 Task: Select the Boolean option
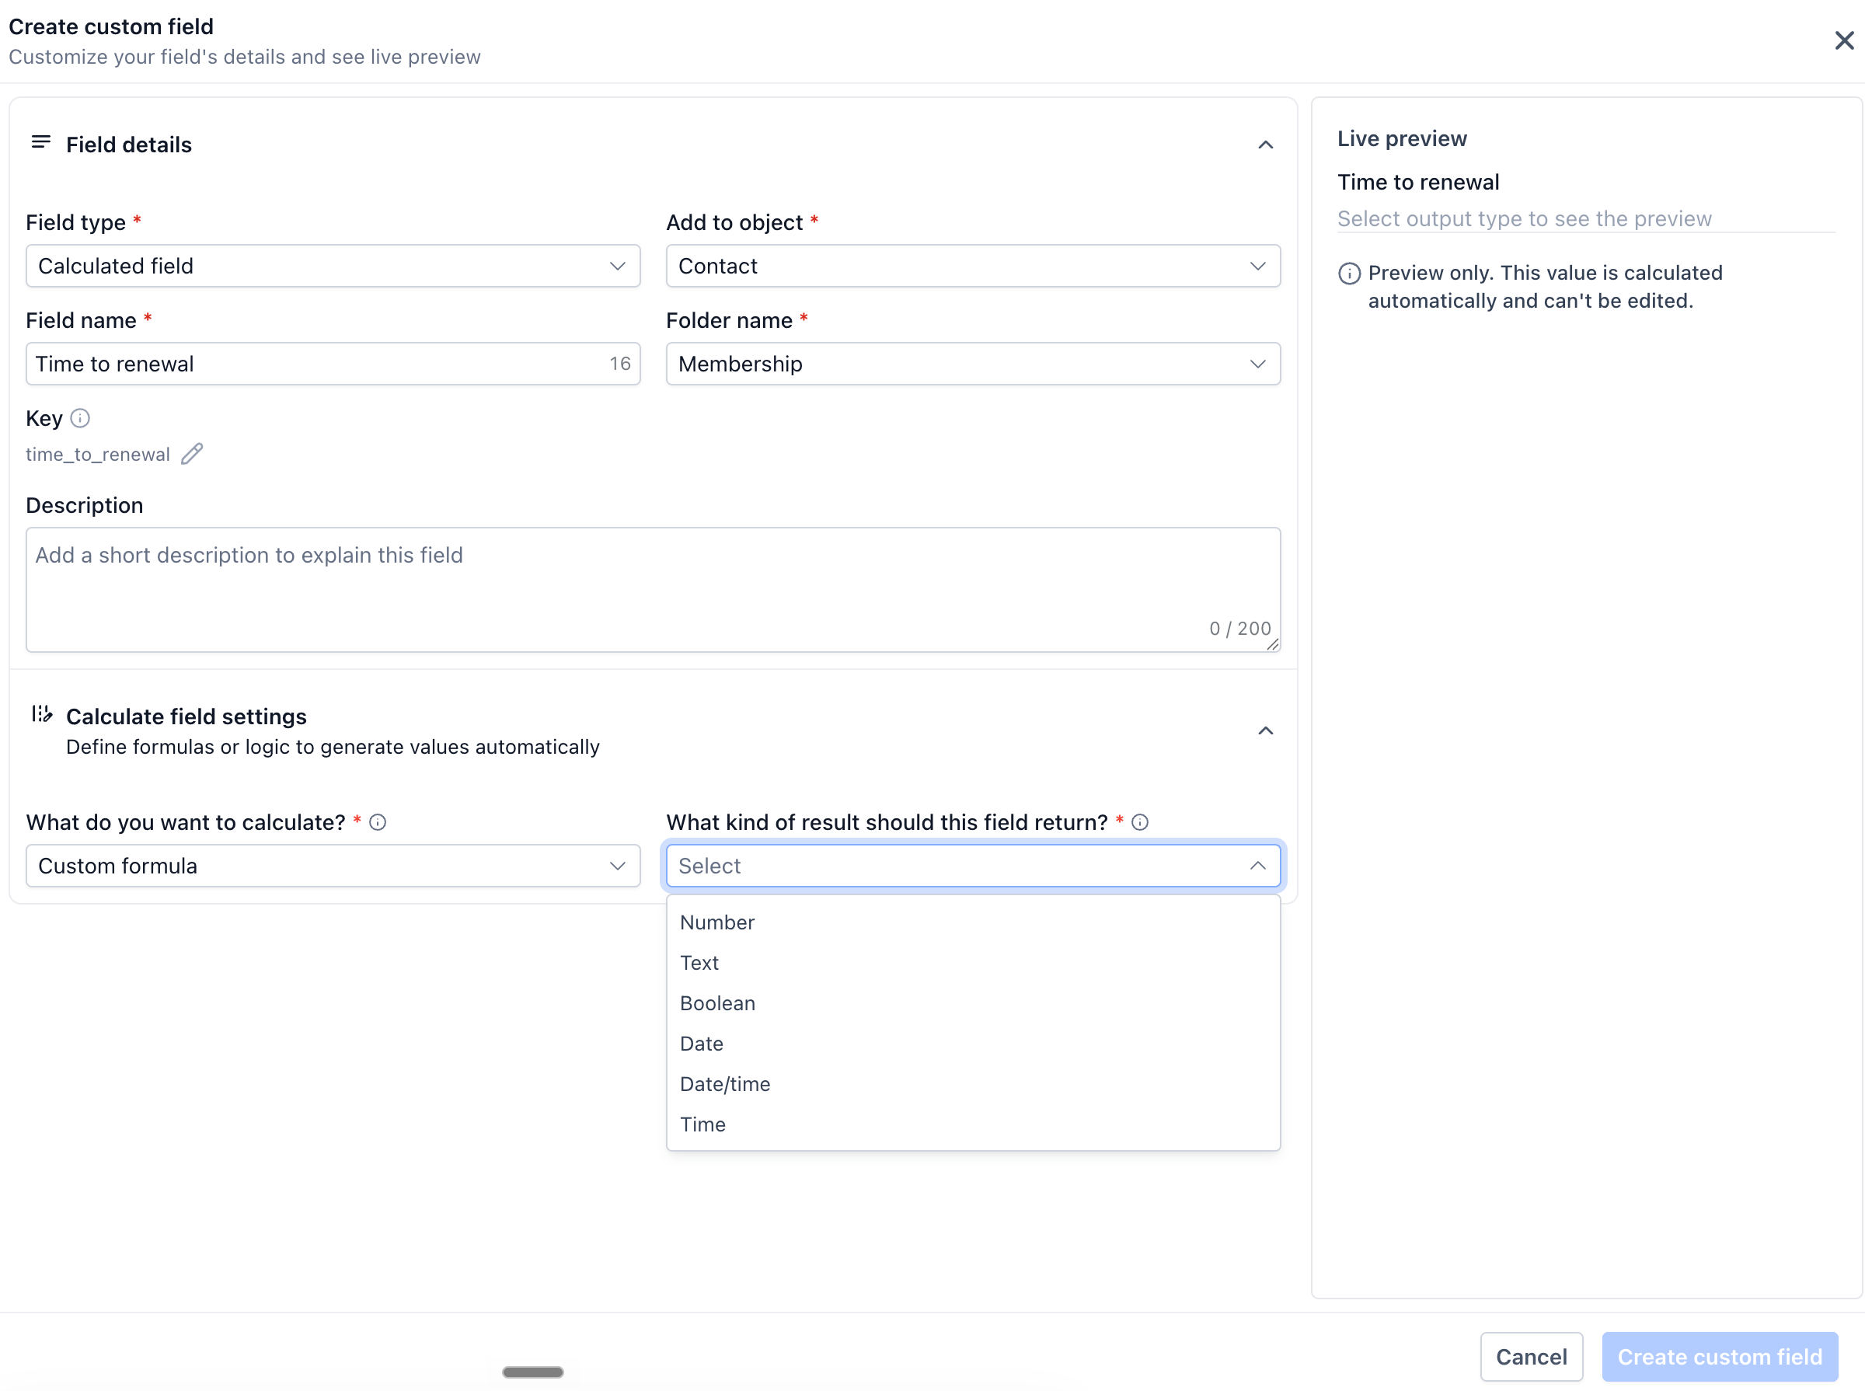tap(972, 1002)
